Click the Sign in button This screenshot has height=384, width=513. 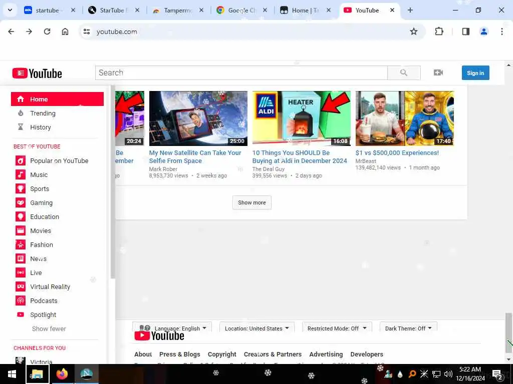point(475,73)
